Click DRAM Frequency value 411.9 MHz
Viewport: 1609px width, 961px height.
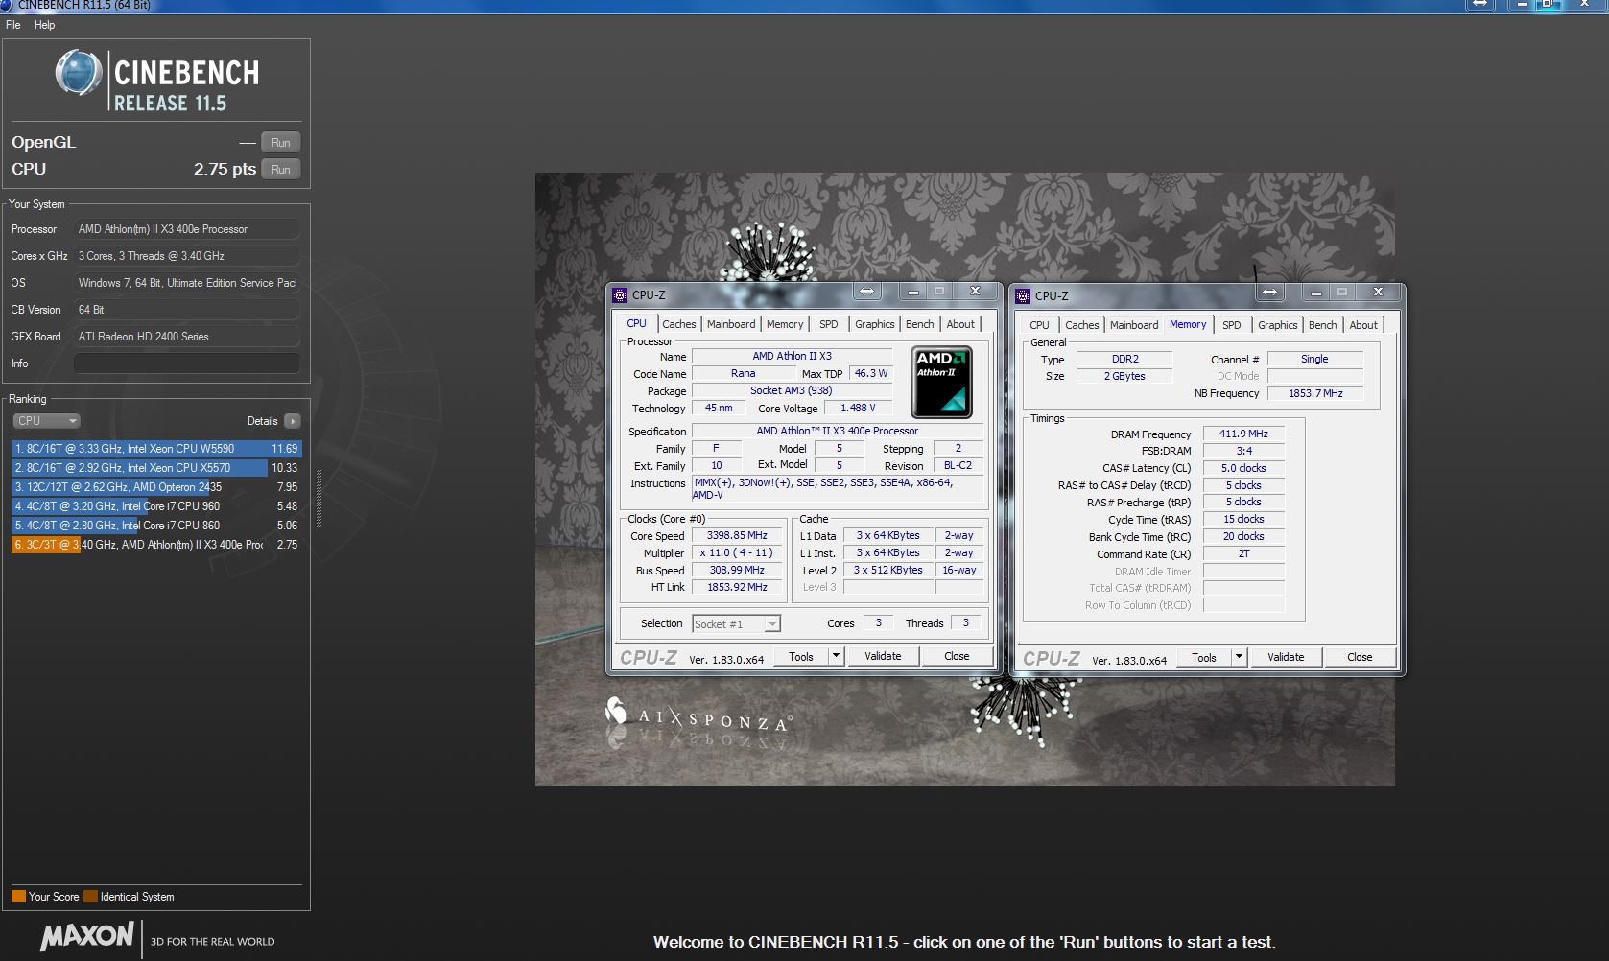click(x=1243, y=434)
